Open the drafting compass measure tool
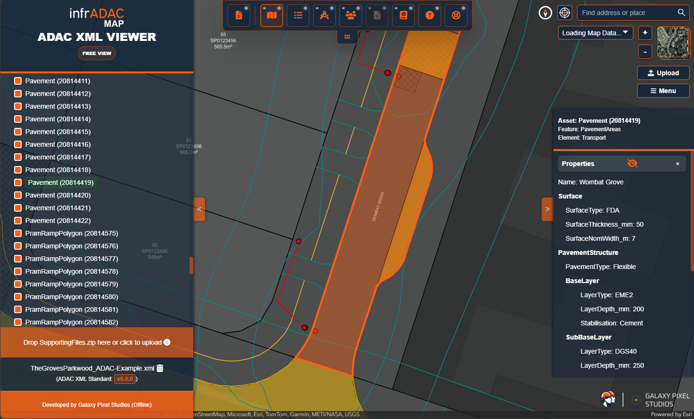Viewport: 694px width, 419px height. pos(324,16)
